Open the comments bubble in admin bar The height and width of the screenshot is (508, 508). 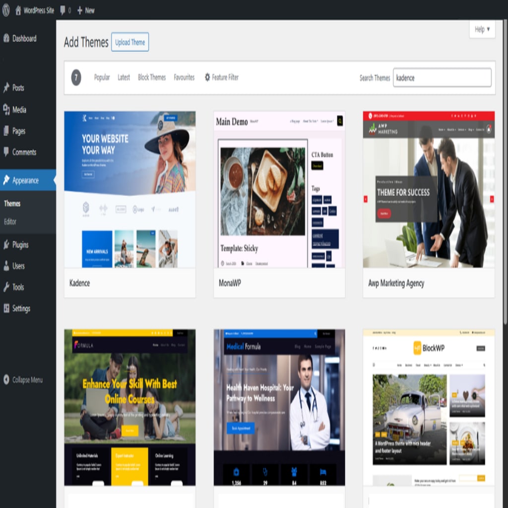point(63,10)
